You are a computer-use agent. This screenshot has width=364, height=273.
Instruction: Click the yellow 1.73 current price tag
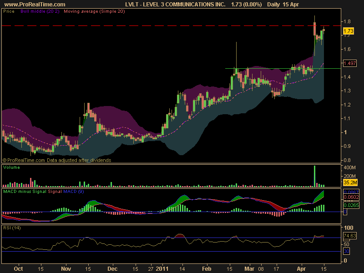pos(349,31)
